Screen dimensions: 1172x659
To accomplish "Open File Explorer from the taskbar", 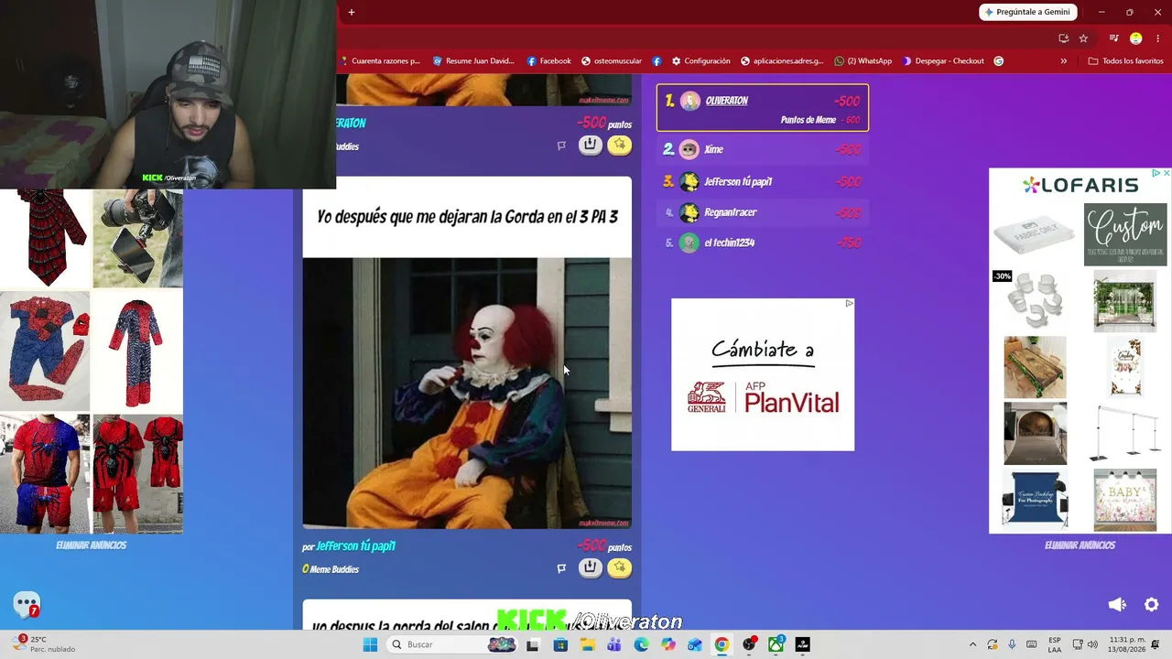I will [x=587, y=644].
